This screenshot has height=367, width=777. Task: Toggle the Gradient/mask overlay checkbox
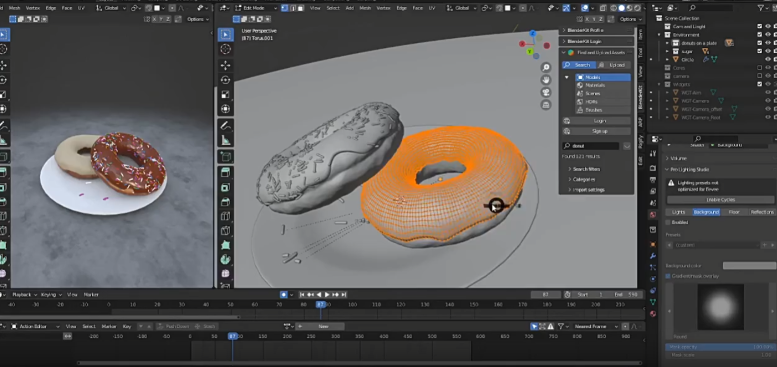(668, 276)
